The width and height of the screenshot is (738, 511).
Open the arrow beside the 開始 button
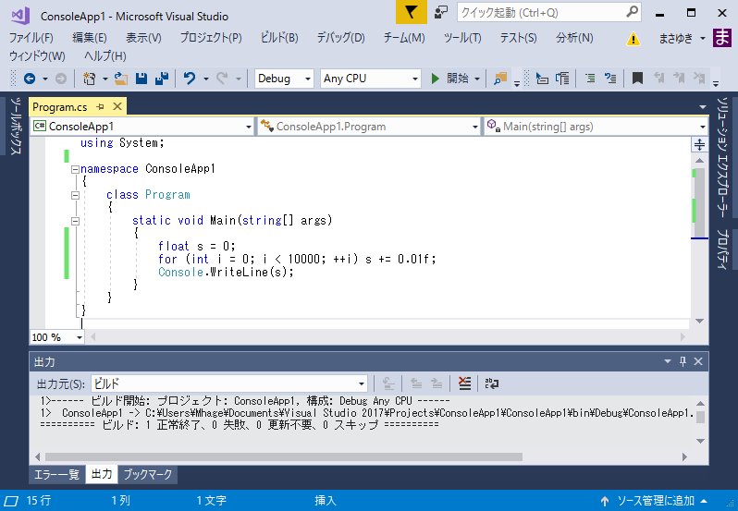[477, 79]
